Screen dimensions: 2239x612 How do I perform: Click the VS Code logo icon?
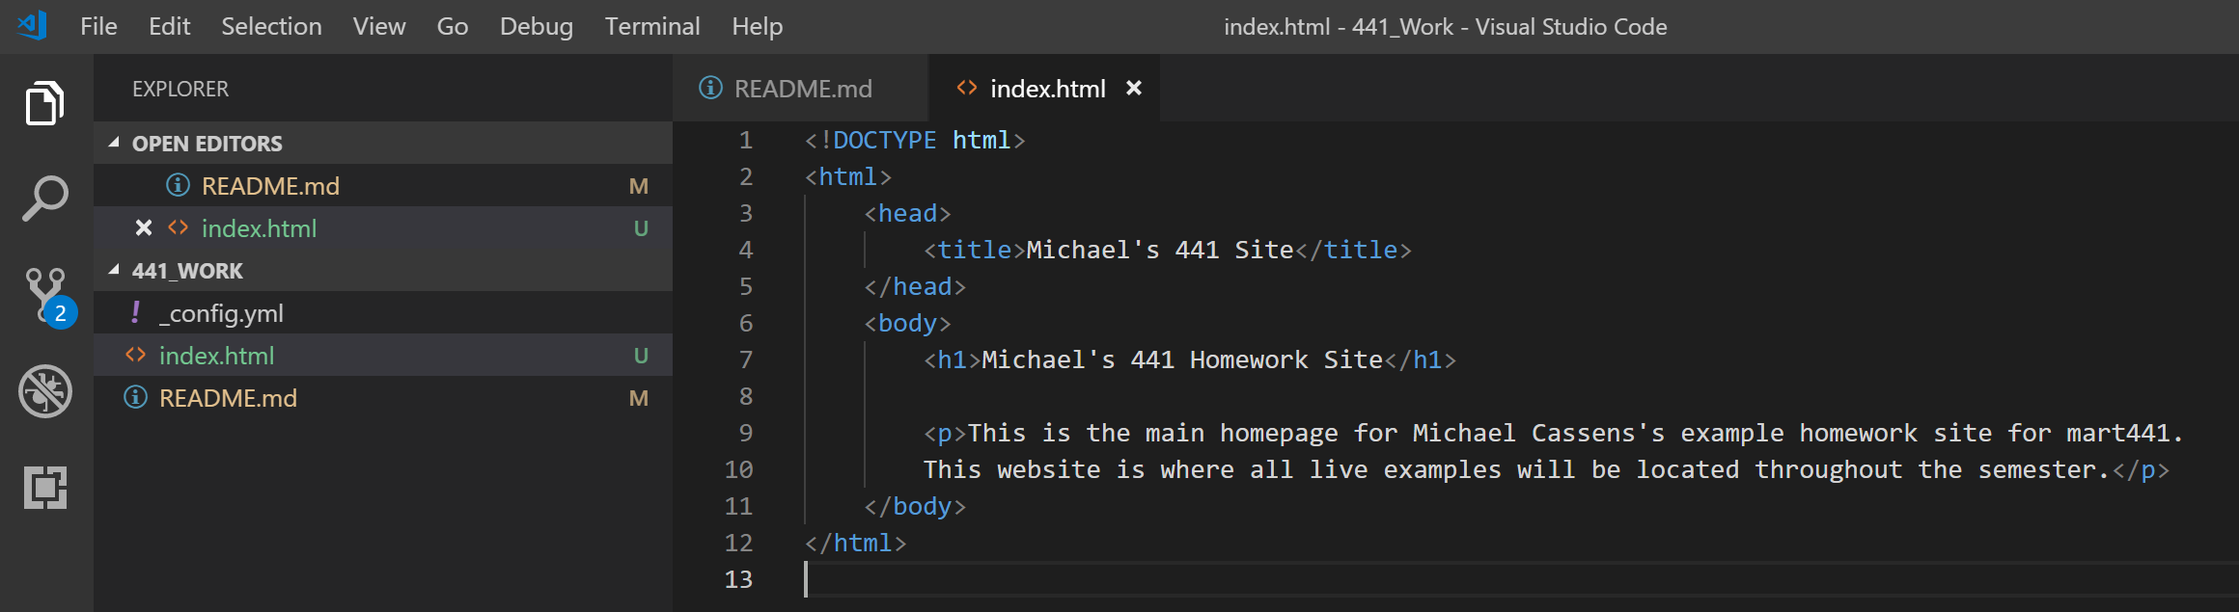[32, 25]
